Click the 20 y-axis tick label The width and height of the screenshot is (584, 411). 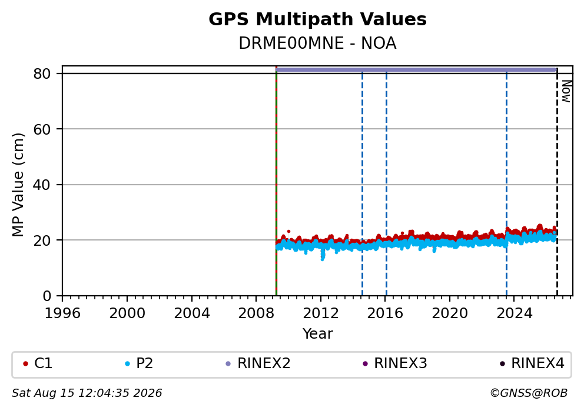tap(42, 240)
